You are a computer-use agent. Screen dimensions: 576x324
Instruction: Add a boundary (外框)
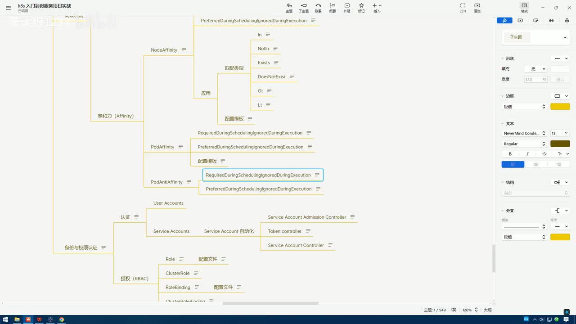[x=347, y=8]
